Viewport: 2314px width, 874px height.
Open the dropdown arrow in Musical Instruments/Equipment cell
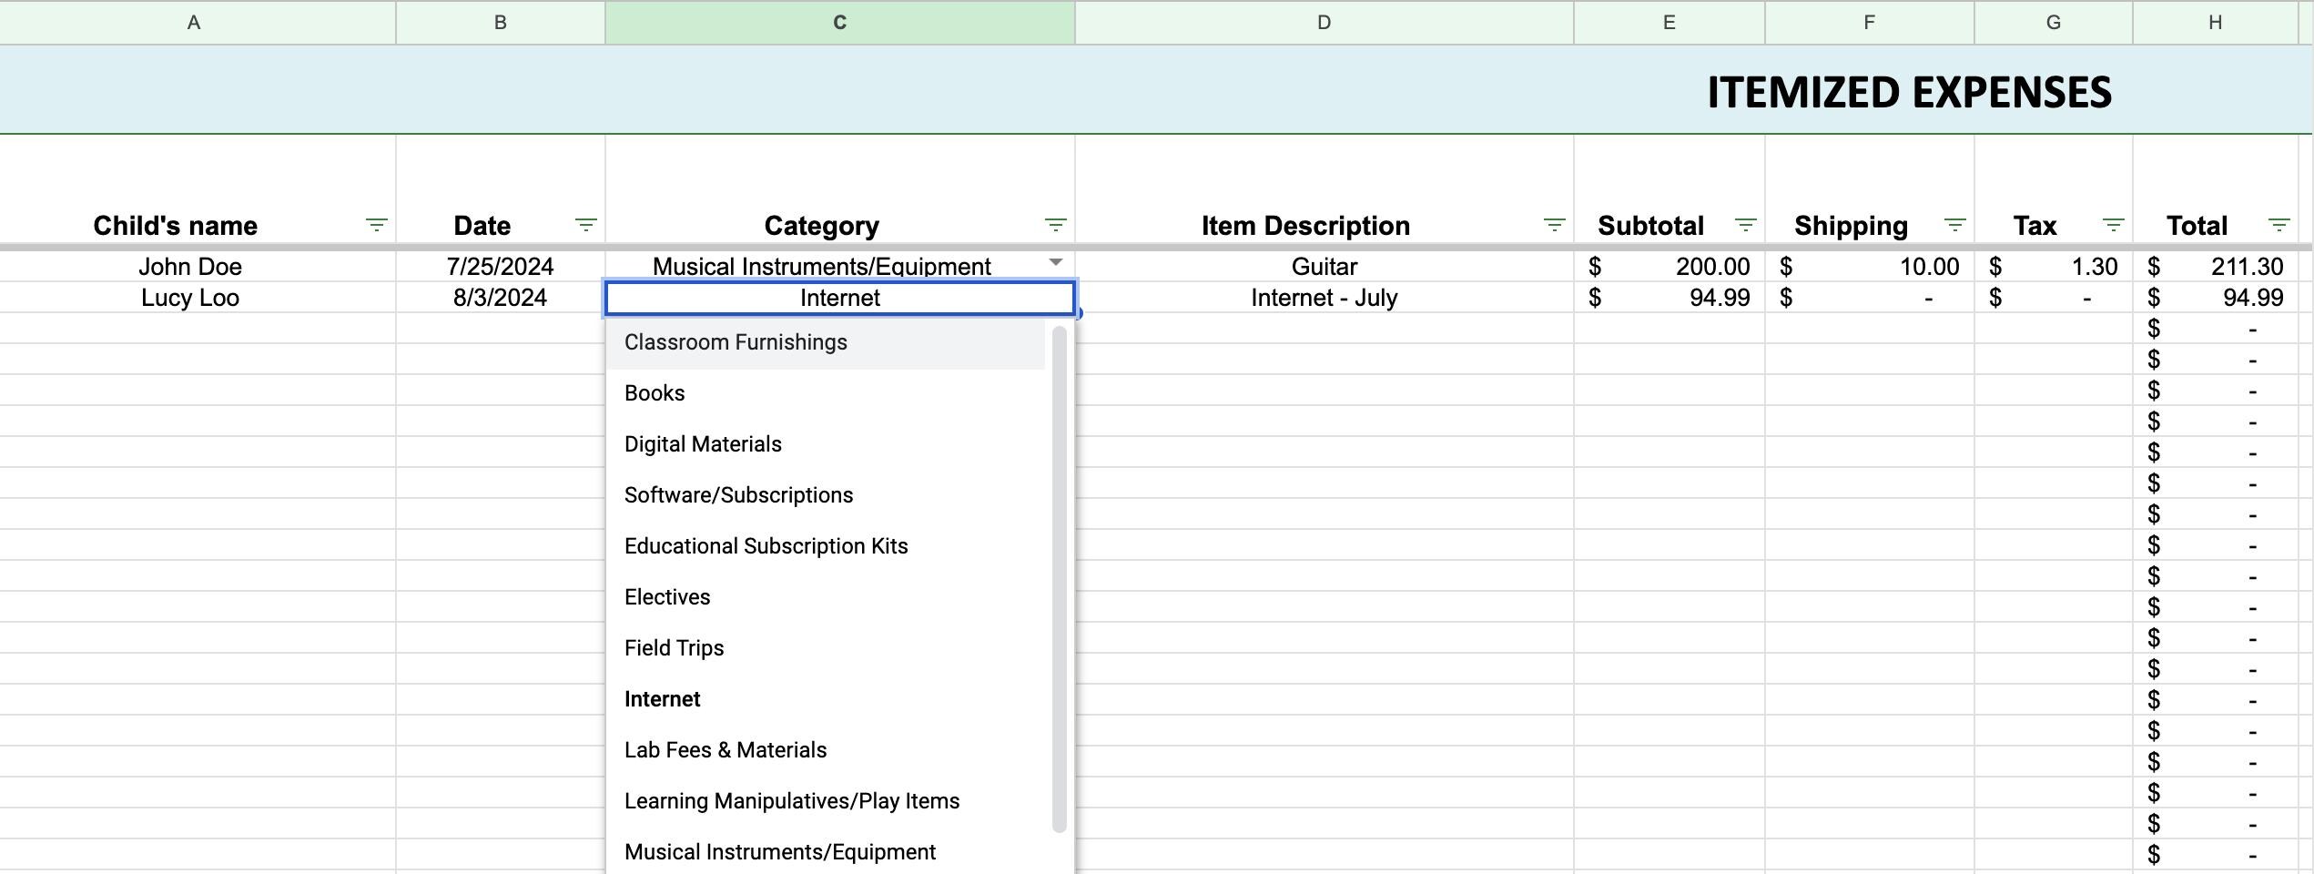(1054, 263)
